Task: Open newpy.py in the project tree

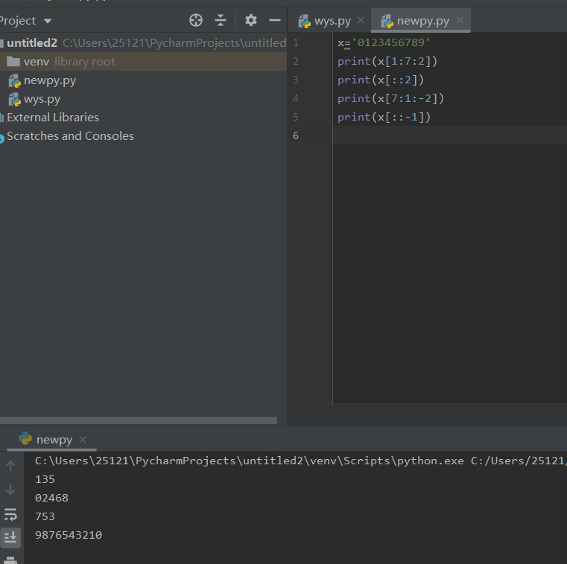Action: point(49,80)
